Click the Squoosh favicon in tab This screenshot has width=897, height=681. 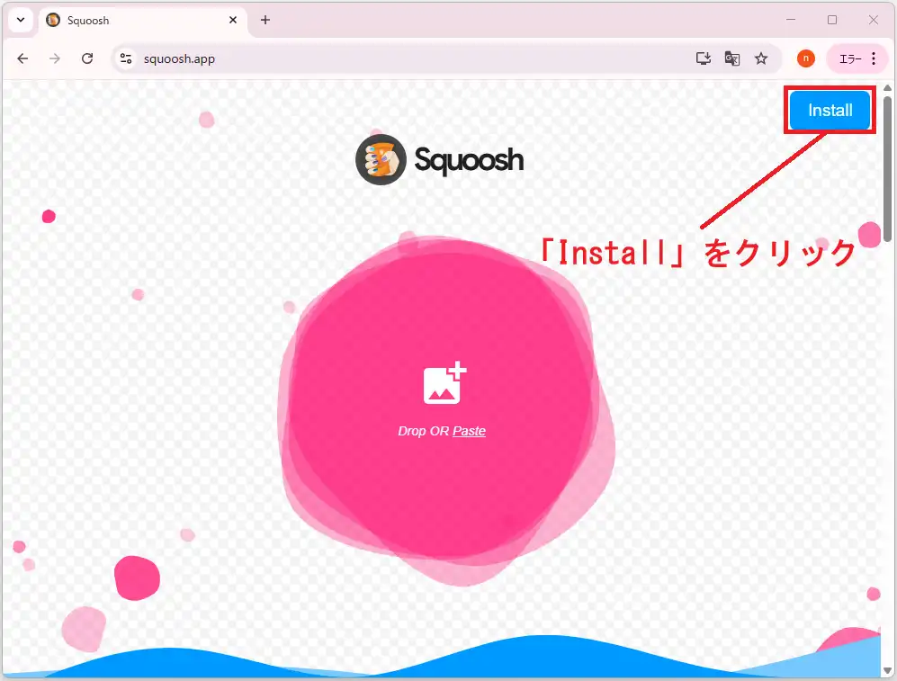[x=53, y=20]
